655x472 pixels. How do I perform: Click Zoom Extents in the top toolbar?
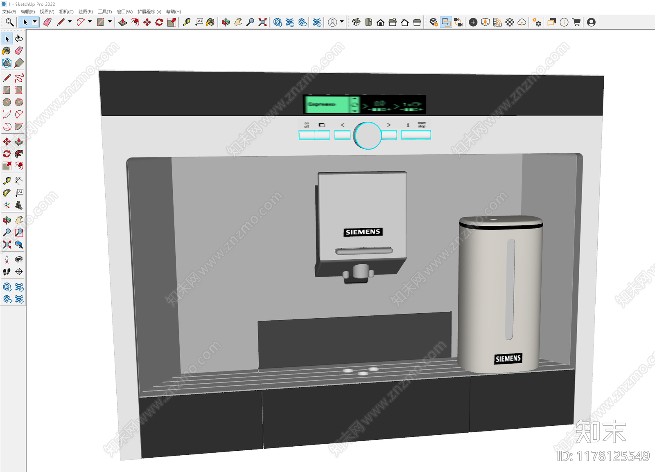tap(262, 22)
